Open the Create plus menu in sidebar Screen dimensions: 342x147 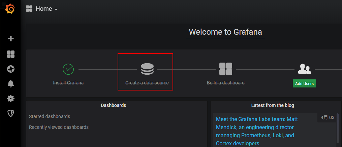(11, 39)
